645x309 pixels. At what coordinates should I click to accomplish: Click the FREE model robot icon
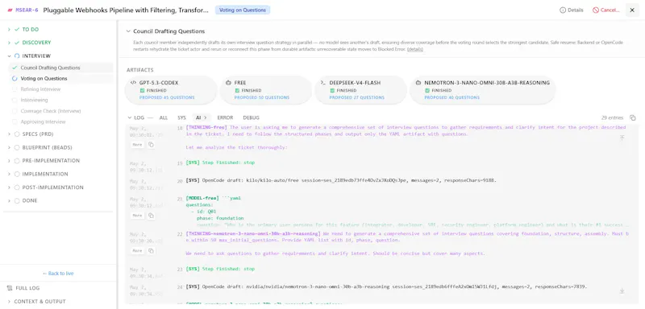point(228,83)
